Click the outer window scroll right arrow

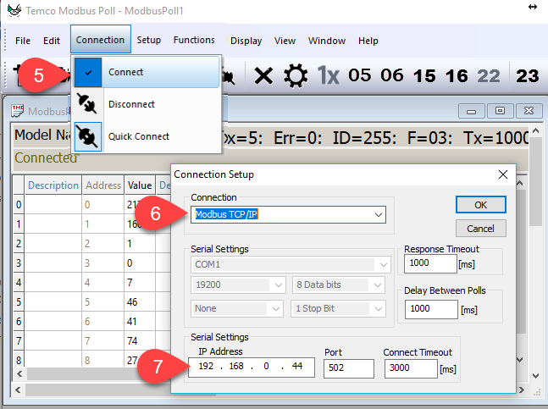(521, 390)
